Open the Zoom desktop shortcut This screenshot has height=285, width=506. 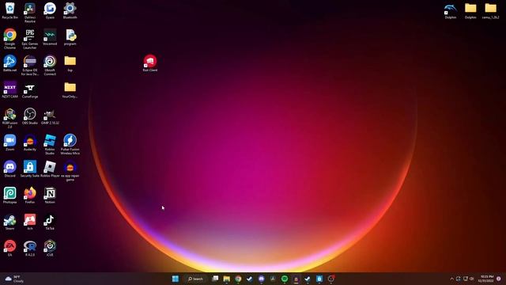click(10, 142)
